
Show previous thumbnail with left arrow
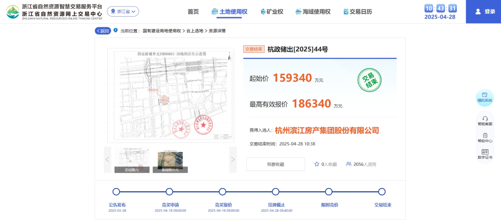coord(107,160)
